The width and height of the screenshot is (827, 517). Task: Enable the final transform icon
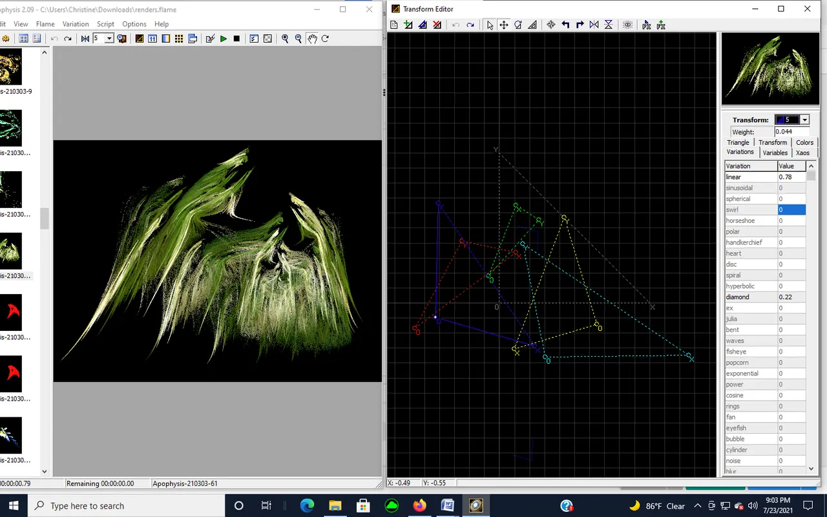[x=660, y=25]
